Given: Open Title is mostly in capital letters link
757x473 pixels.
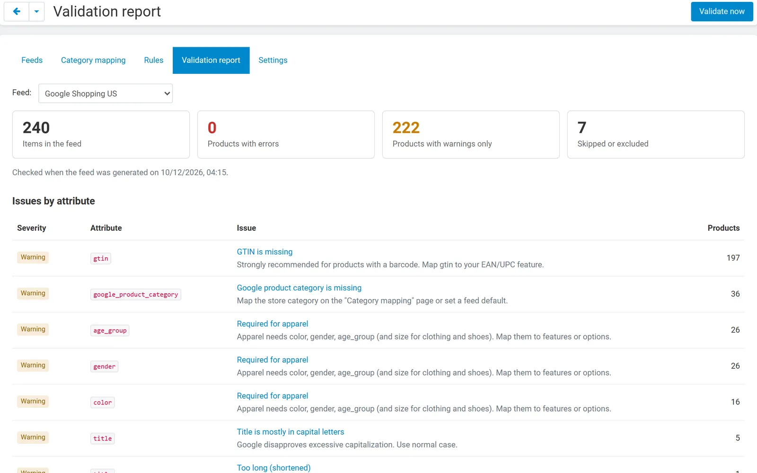Looking at the screenshot, I should [290, 431].
